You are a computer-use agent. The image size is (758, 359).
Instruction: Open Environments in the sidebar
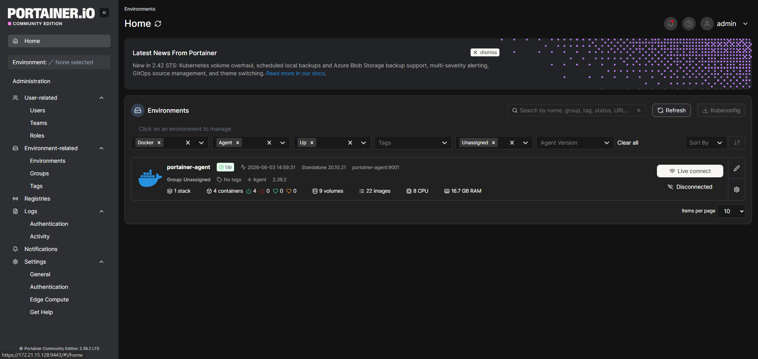(48, 161)
